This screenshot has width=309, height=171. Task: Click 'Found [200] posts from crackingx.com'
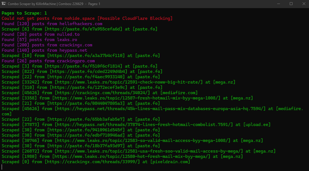click(47, 45)
